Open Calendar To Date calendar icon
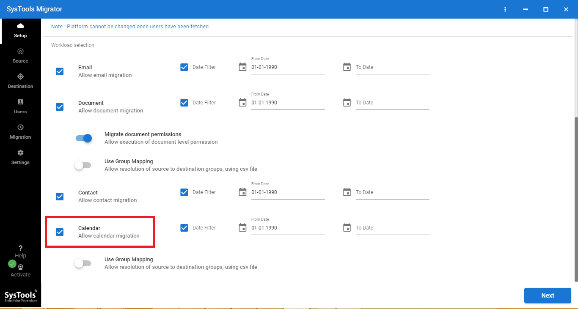Viewport: 578px width, 309px height. pyautogui.click(x=347, y=227)
